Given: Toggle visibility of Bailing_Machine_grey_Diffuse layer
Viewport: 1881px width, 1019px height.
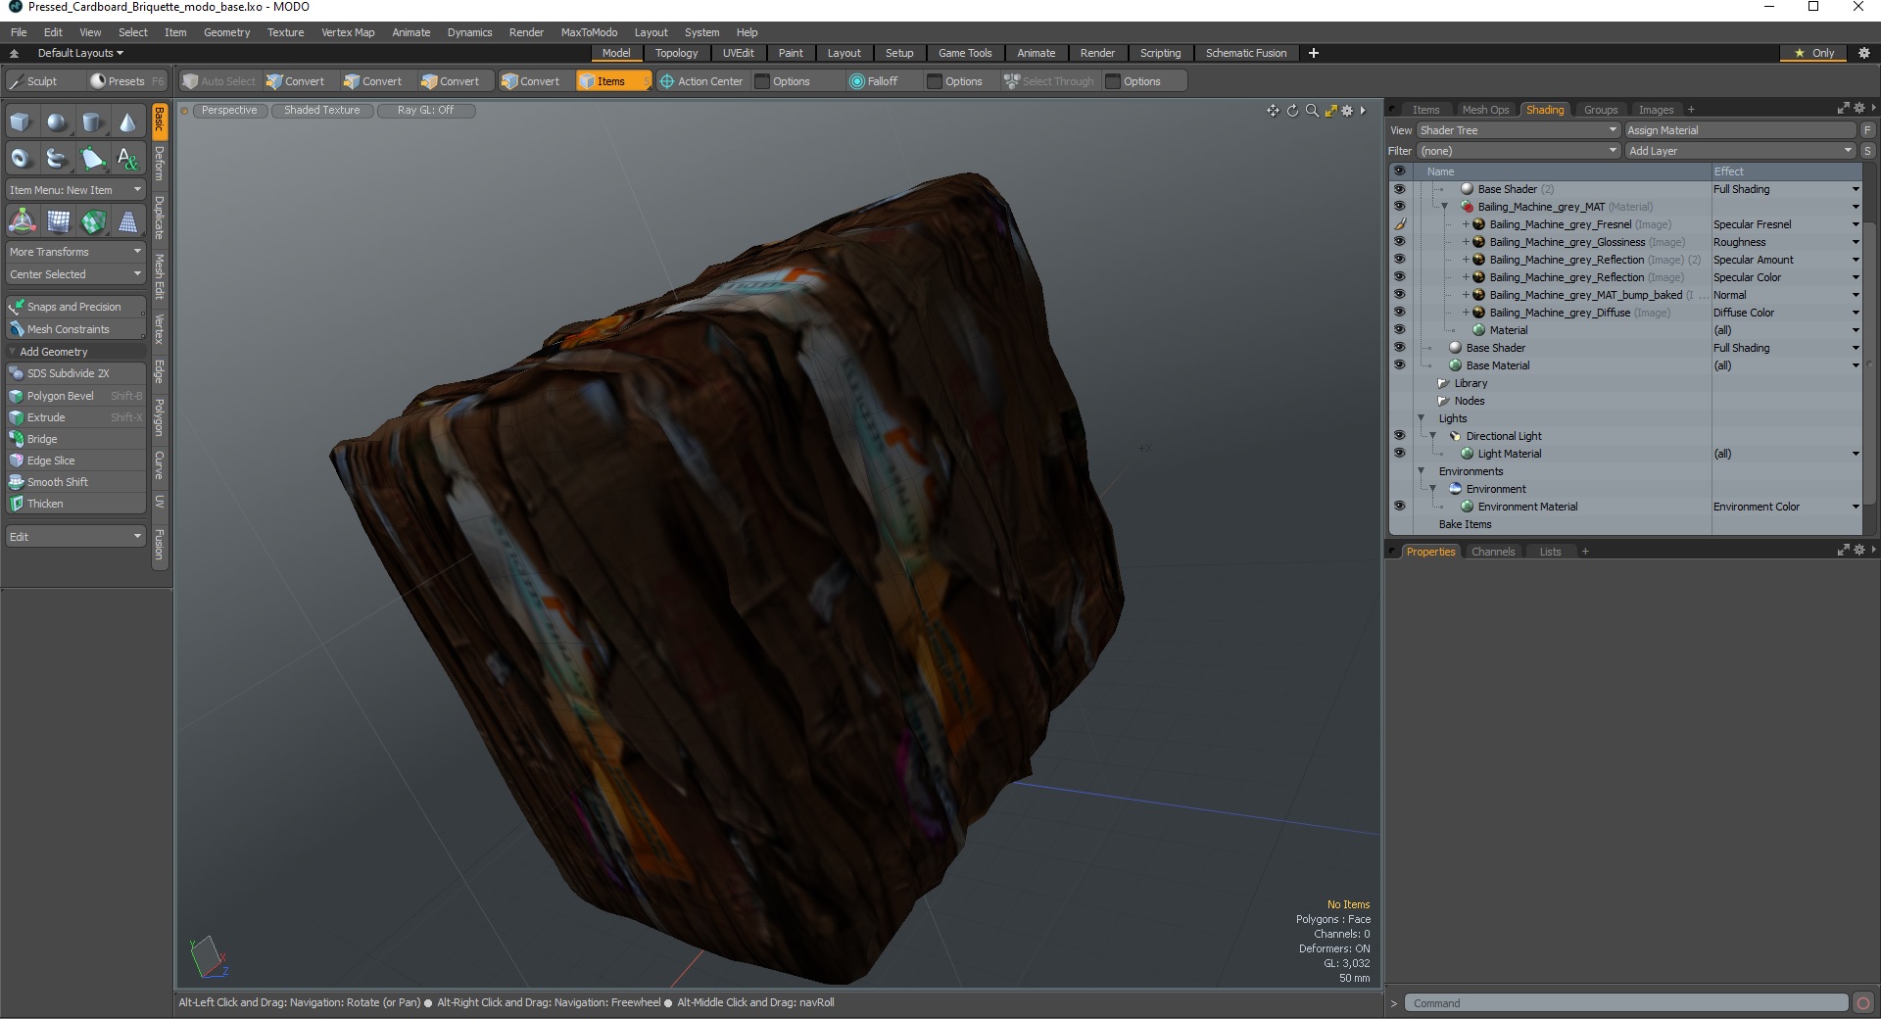Looking at the screenshot, I should point(1399,313).
